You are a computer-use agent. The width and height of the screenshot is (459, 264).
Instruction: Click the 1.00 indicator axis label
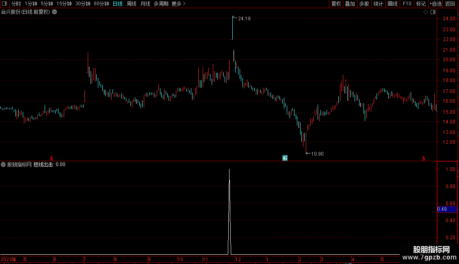pyautogui.click(x=450, y=169)
